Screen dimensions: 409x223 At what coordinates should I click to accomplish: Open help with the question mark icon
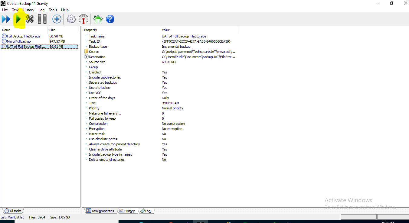point(110,19)
